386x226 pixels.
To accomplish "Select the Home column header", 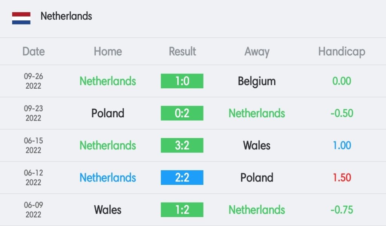I will (108, 52).
